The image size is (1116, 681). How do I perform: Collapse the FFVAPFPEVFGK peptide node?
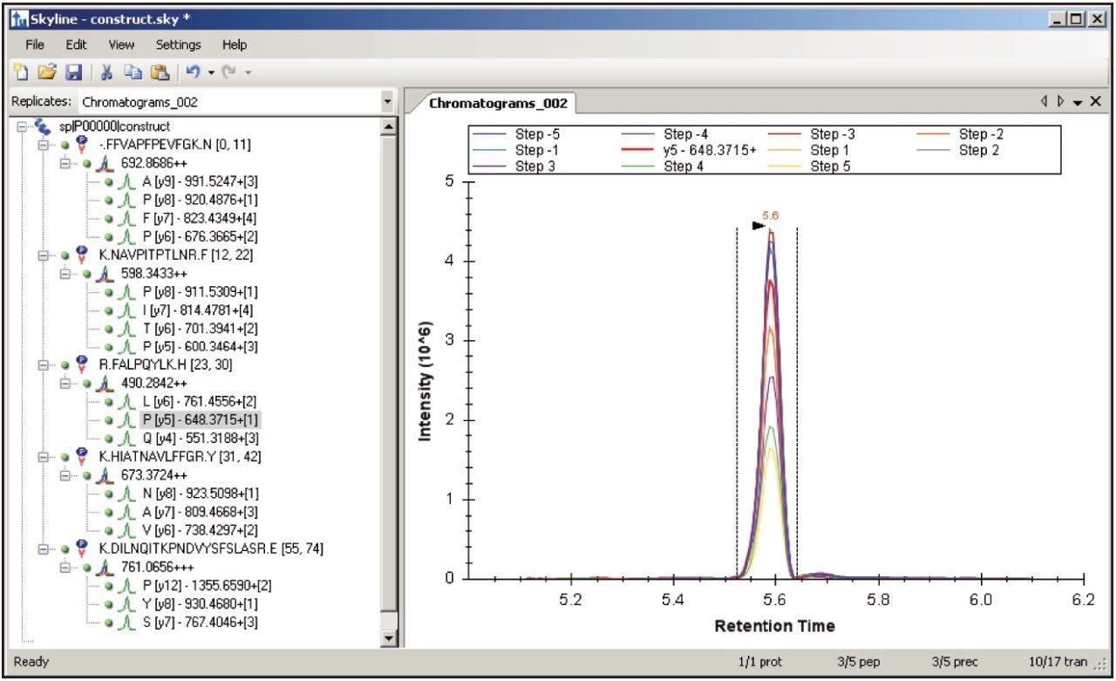[45, 145]
